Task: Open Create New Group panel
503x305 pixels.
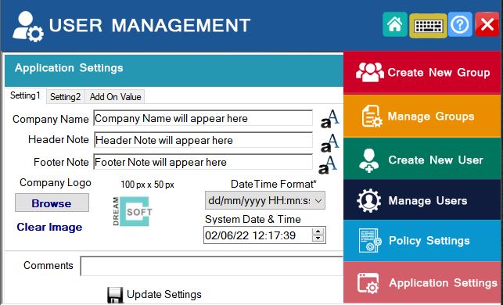Action: pos(422,73)
